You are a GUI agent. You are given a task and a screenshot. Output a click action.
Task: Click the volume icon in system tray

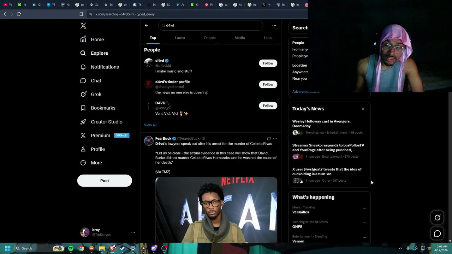tap(429, 248)
